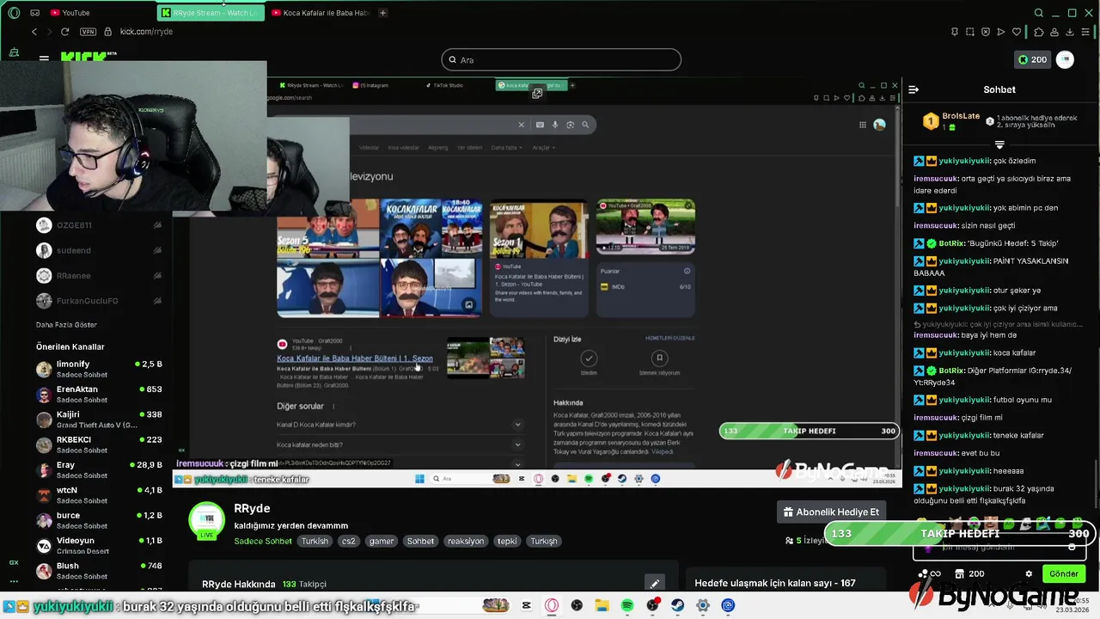Switch to the RRyde Stream tab
Viewport: 1100px width, 619px height.
point(212,13)
